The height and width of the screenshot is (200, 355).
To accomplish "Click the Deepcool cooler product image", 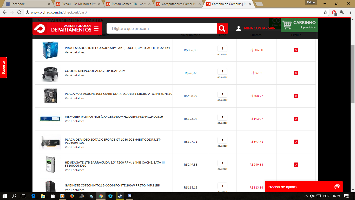I will click(x=50, y=74).
